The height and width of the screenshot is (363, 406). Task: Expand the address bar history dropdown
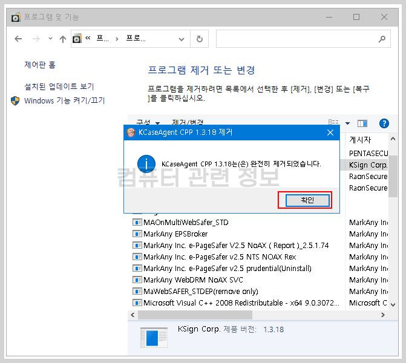[182, 39]
